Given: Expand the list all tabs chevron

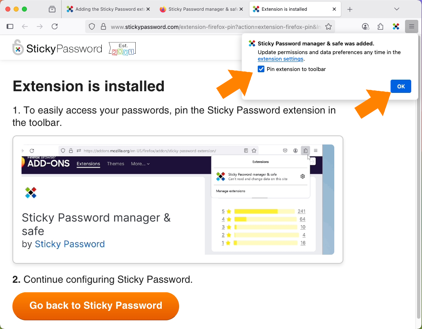Looking at the screenshot, I should pyautogui.click(x=396, y=9).
